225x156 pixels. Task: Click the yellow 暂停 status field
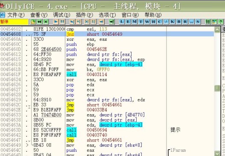point(14,22)
